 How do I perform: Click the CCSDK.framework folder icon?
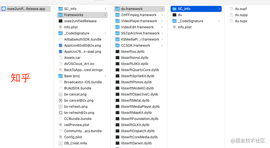[117, 46]
